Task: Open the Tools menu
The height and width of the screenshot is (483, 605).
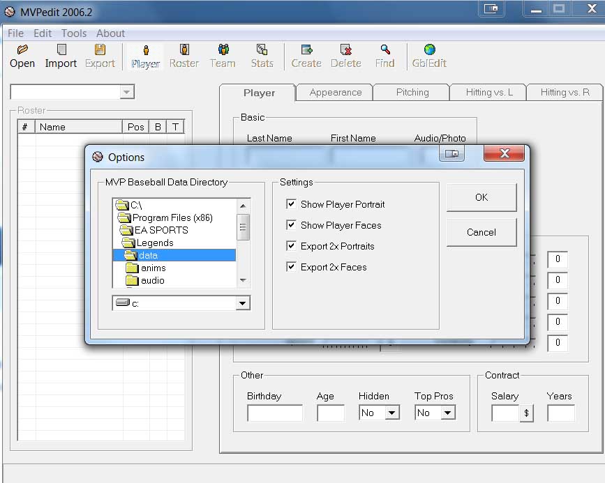Action: pyautogui.click(x=74, y=33)
